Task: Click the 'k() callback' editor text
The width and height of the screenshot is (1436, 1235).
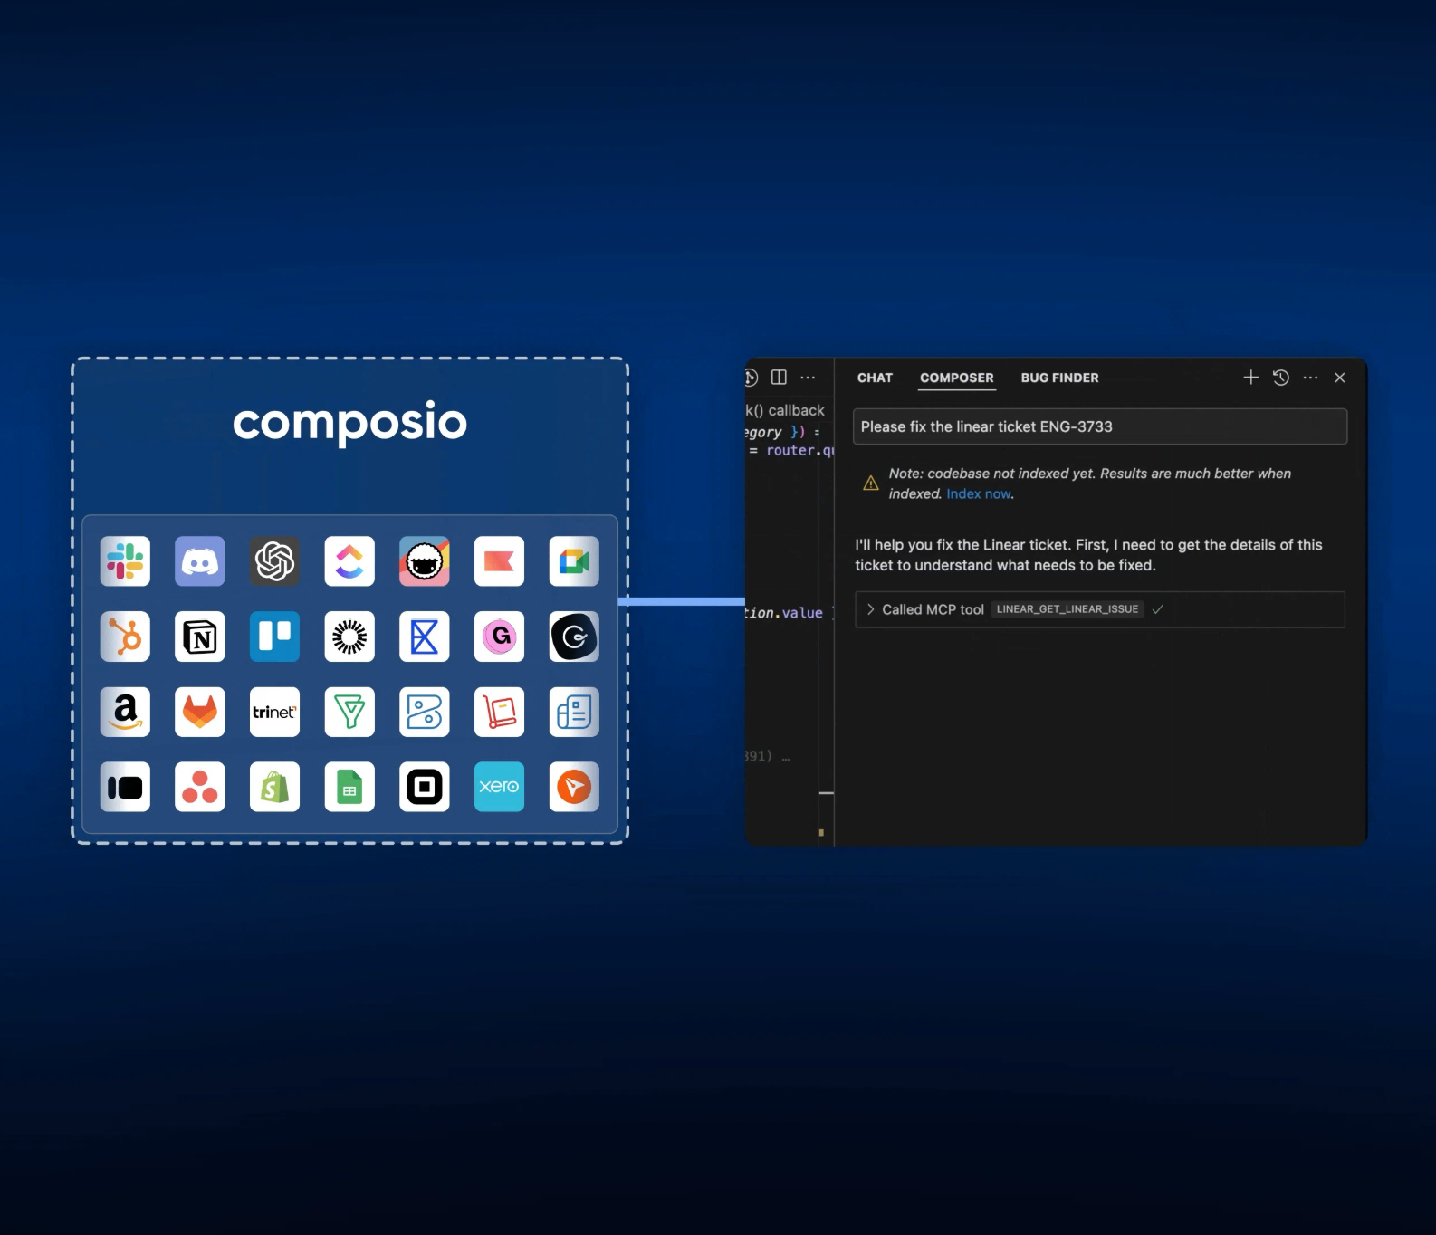Action: point(785,410)
